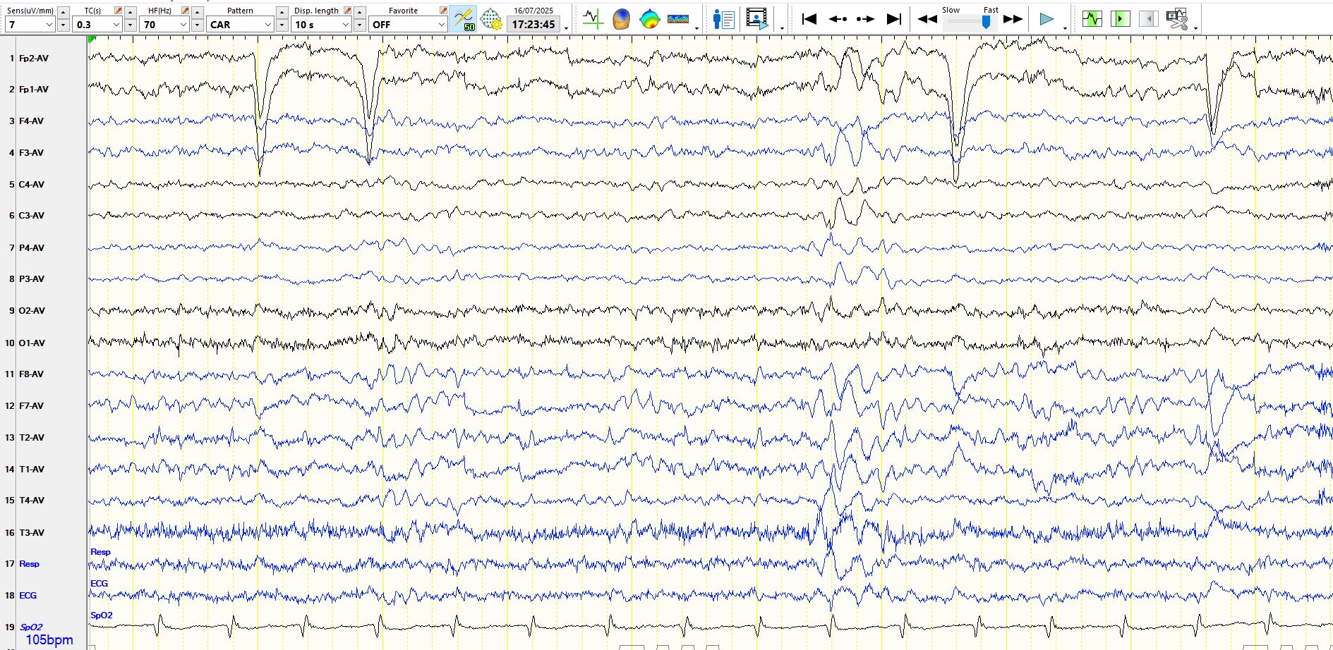The width and height of the screenshot is (1333, 650).
Task: Select the Resp channel label in list
Action: click(29, 564)
